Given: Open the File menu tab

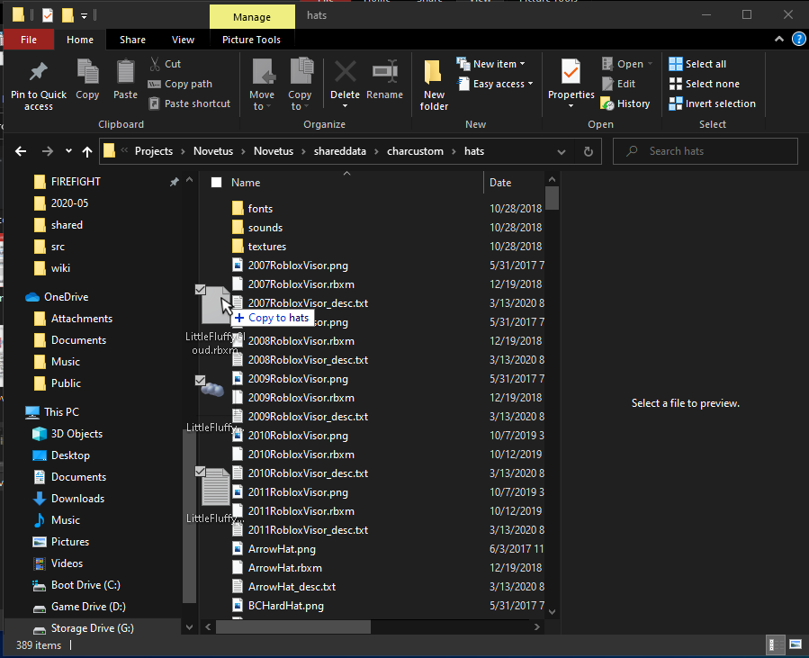Looking at the screenshot, I should (x=29, y=40).
